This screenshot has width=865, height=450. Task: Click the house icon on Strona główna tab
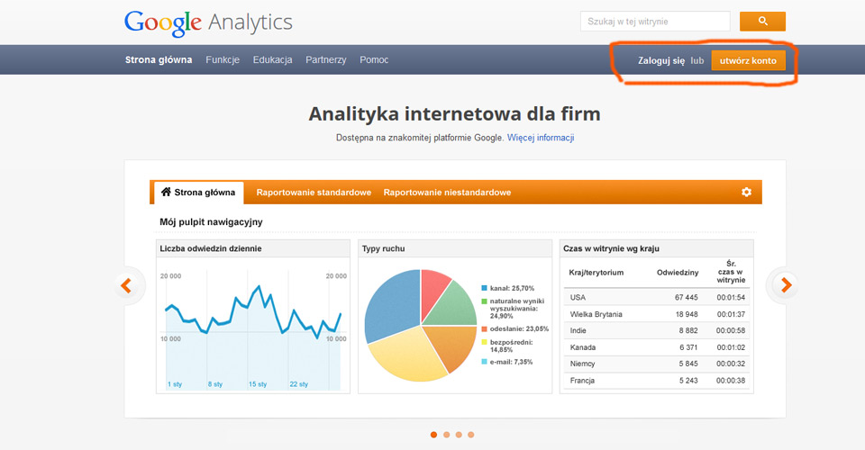click(166, 192)
